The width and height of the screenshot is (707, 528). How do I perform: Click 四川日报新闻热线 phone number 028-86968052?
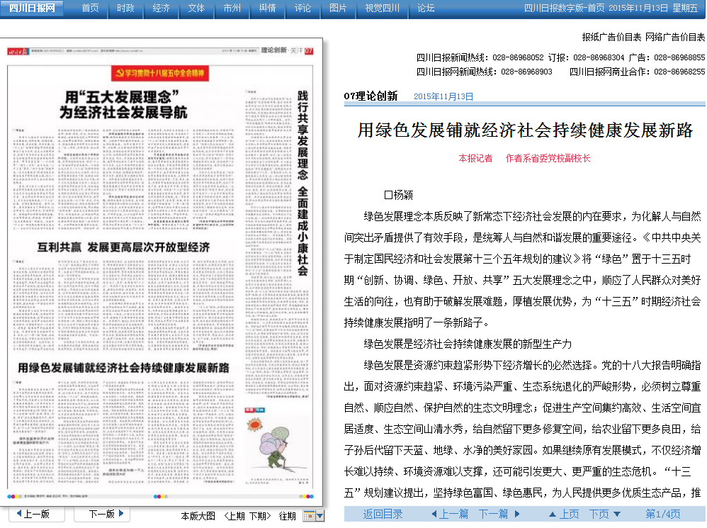(x=518, y=57)
